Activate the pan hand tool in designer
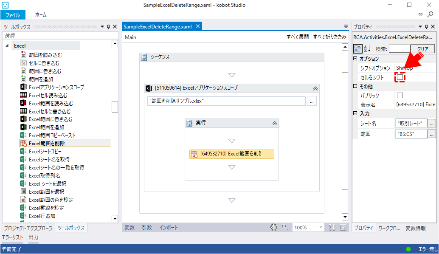The width and height of the screenshot is (439, 254). click(274, 227)
